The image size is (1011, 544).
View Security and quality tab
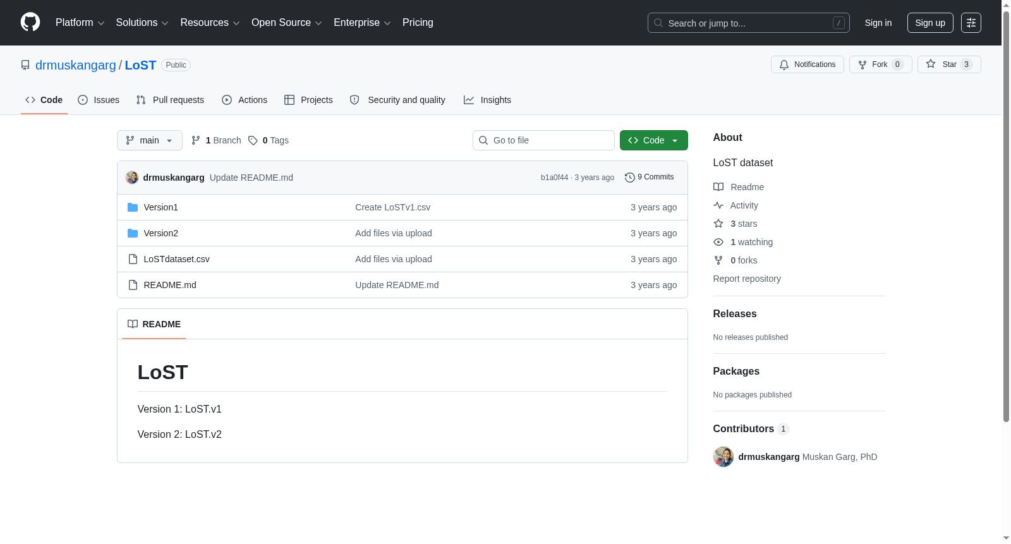397,100
